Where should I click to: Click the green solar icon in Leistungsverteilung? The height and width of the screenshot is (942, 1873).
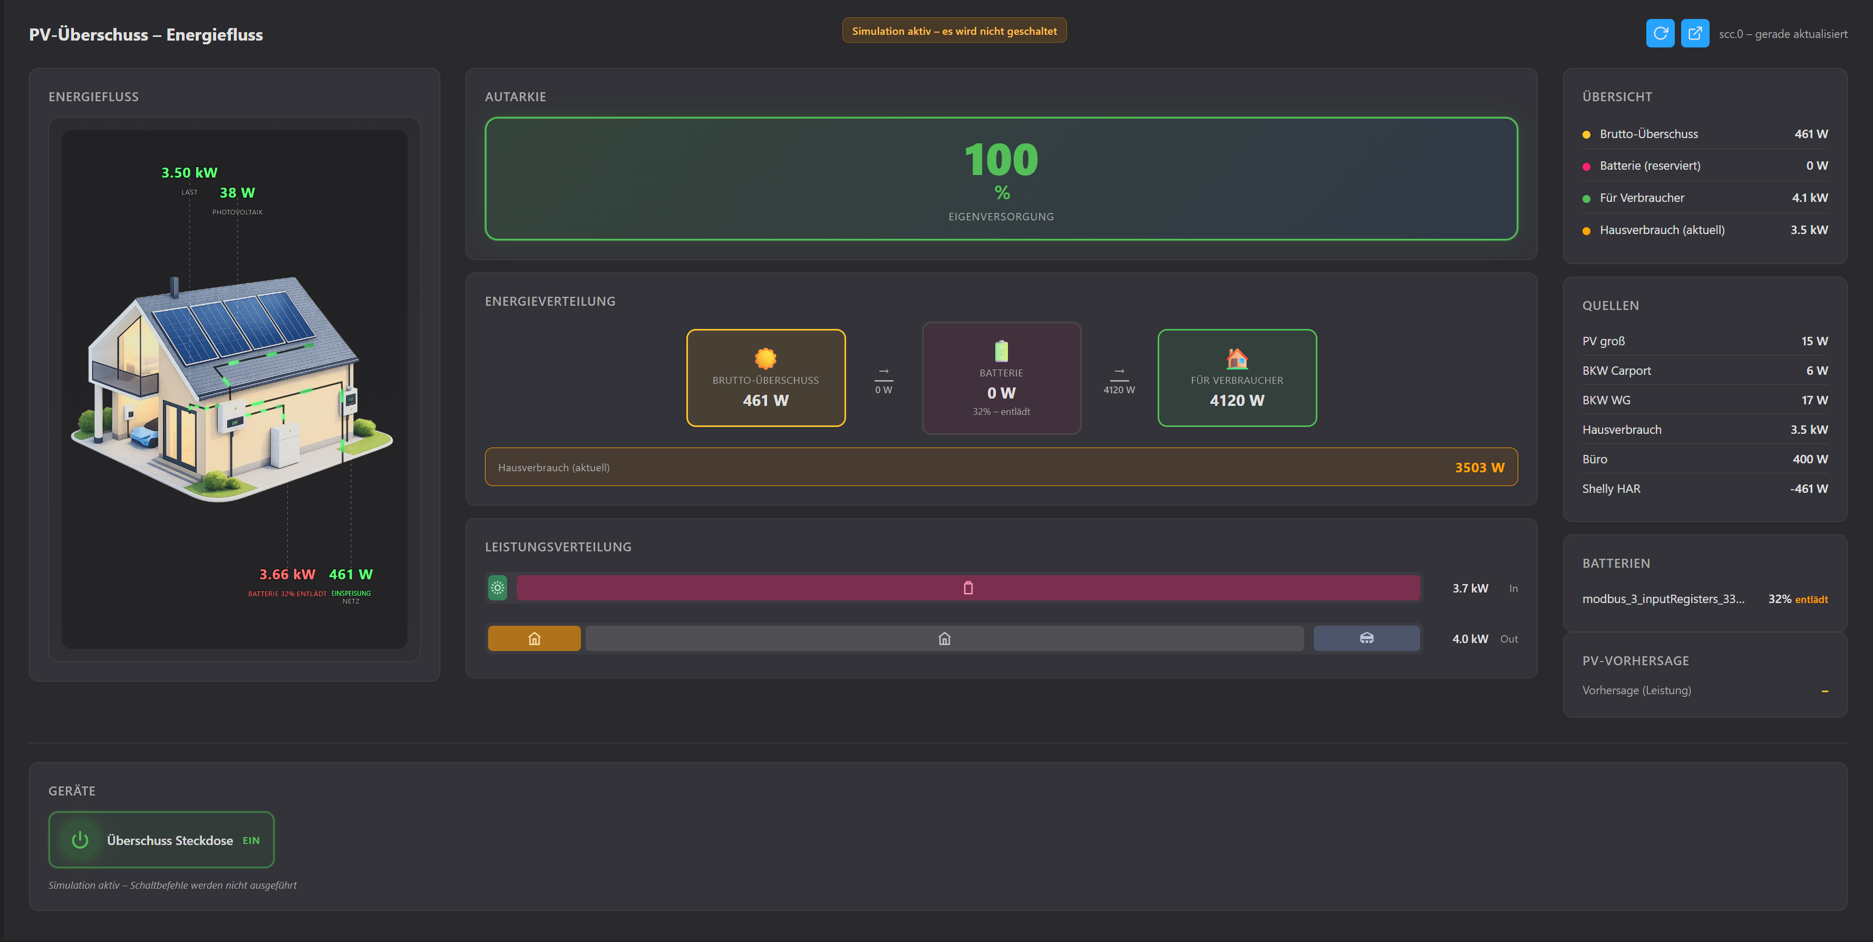pyautogui.click(x=497, y=588)
